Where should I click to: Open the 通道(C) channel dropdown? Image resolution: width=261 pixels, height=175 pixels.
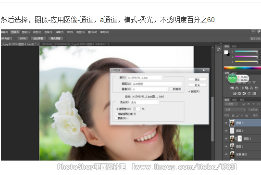coord(150,89)
